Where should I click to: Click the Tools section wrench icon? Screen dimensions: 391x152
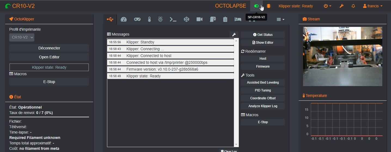tap(243, 75)
